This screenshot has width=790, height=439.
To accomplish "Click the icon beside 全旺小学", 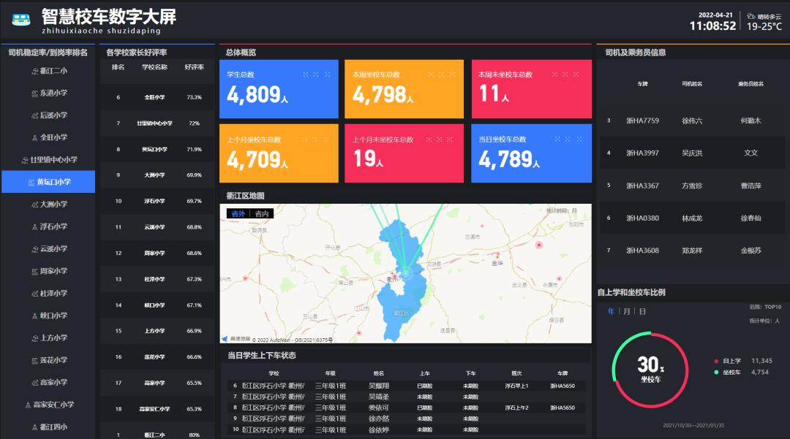I will tap(34, 138).
